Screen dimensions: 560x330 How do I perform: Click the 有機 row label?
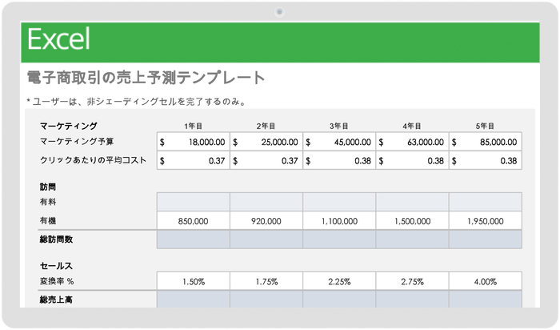click(48, 220)
